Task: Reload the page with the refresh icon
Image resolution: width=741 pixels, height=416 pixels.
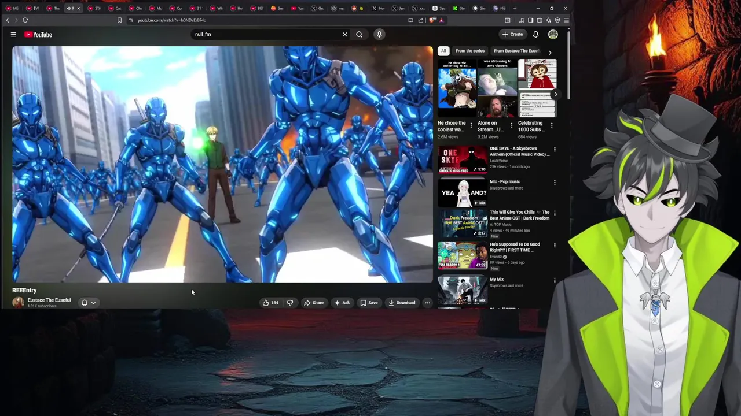Action: click(25, 20)
